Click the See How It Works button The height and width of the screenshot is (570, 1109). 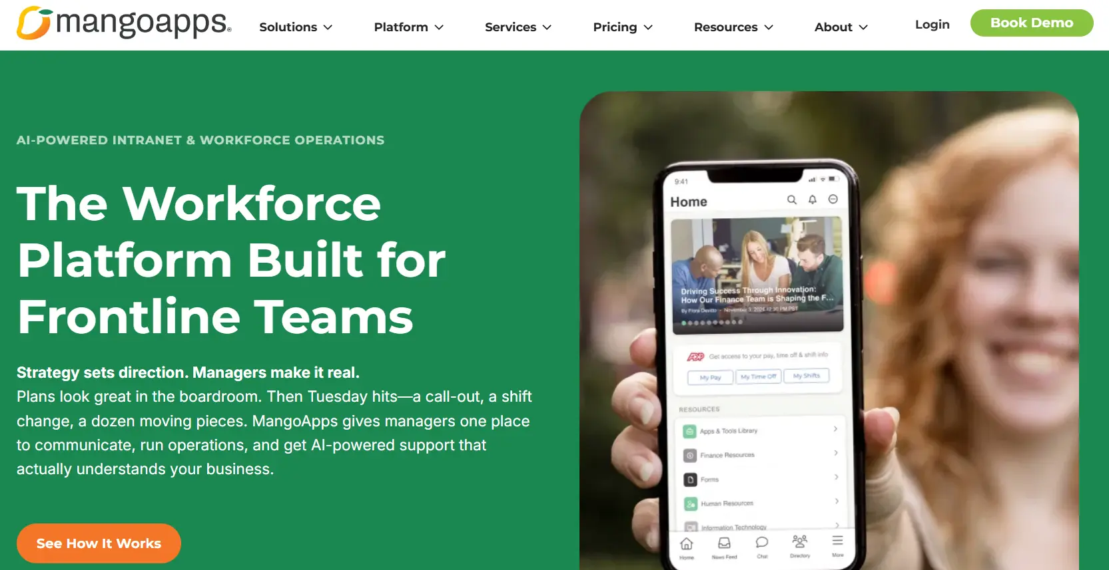(99, 543)
